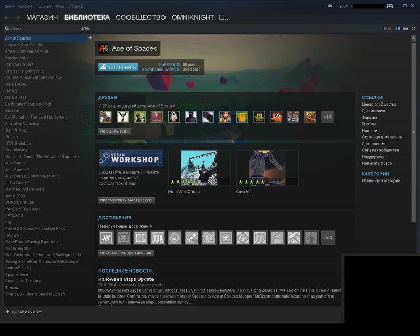Click wallet balance $0,01

343,6
